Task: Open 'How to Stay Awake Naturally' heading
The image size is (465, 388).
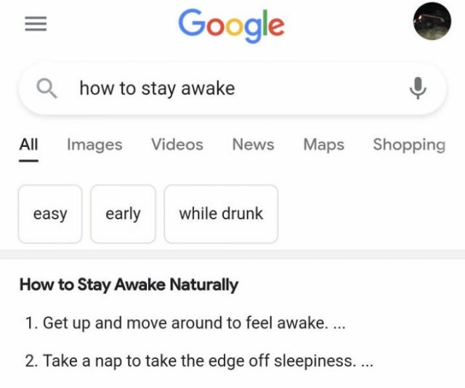Action: pyautogui.click(x=129, y=285)
